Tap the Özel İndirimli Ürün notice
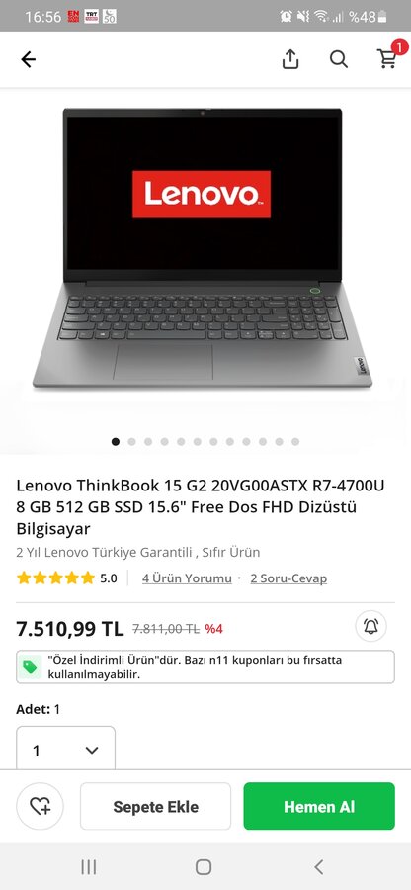411x890 pixels. tap(205, 667)
